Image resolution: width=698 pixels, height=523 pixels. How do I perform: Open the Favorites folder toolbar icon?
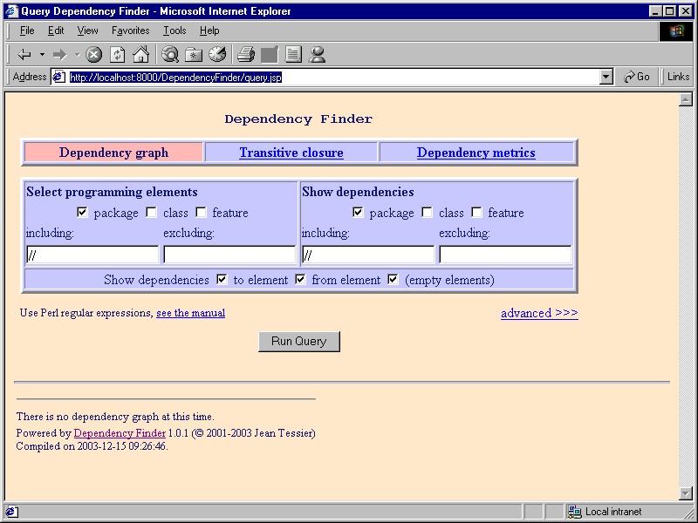(x=194, y=54)
